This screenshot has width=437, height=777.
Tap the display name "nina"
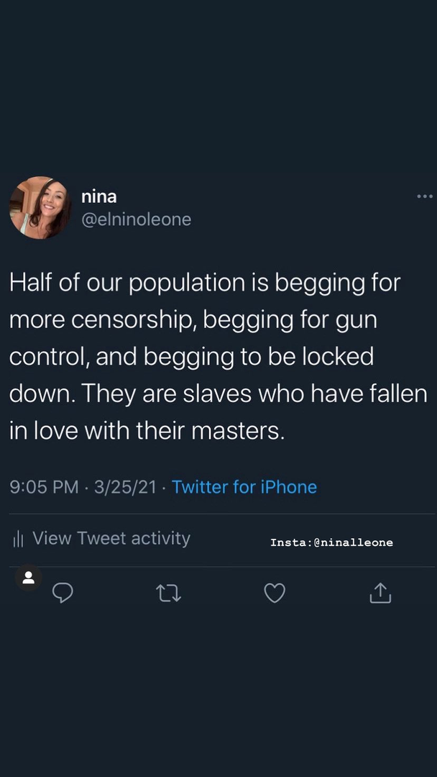(99, 196)
